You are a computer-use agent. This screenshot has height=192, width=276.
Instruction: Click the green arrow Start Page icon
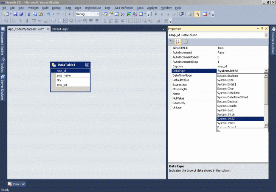129,14
